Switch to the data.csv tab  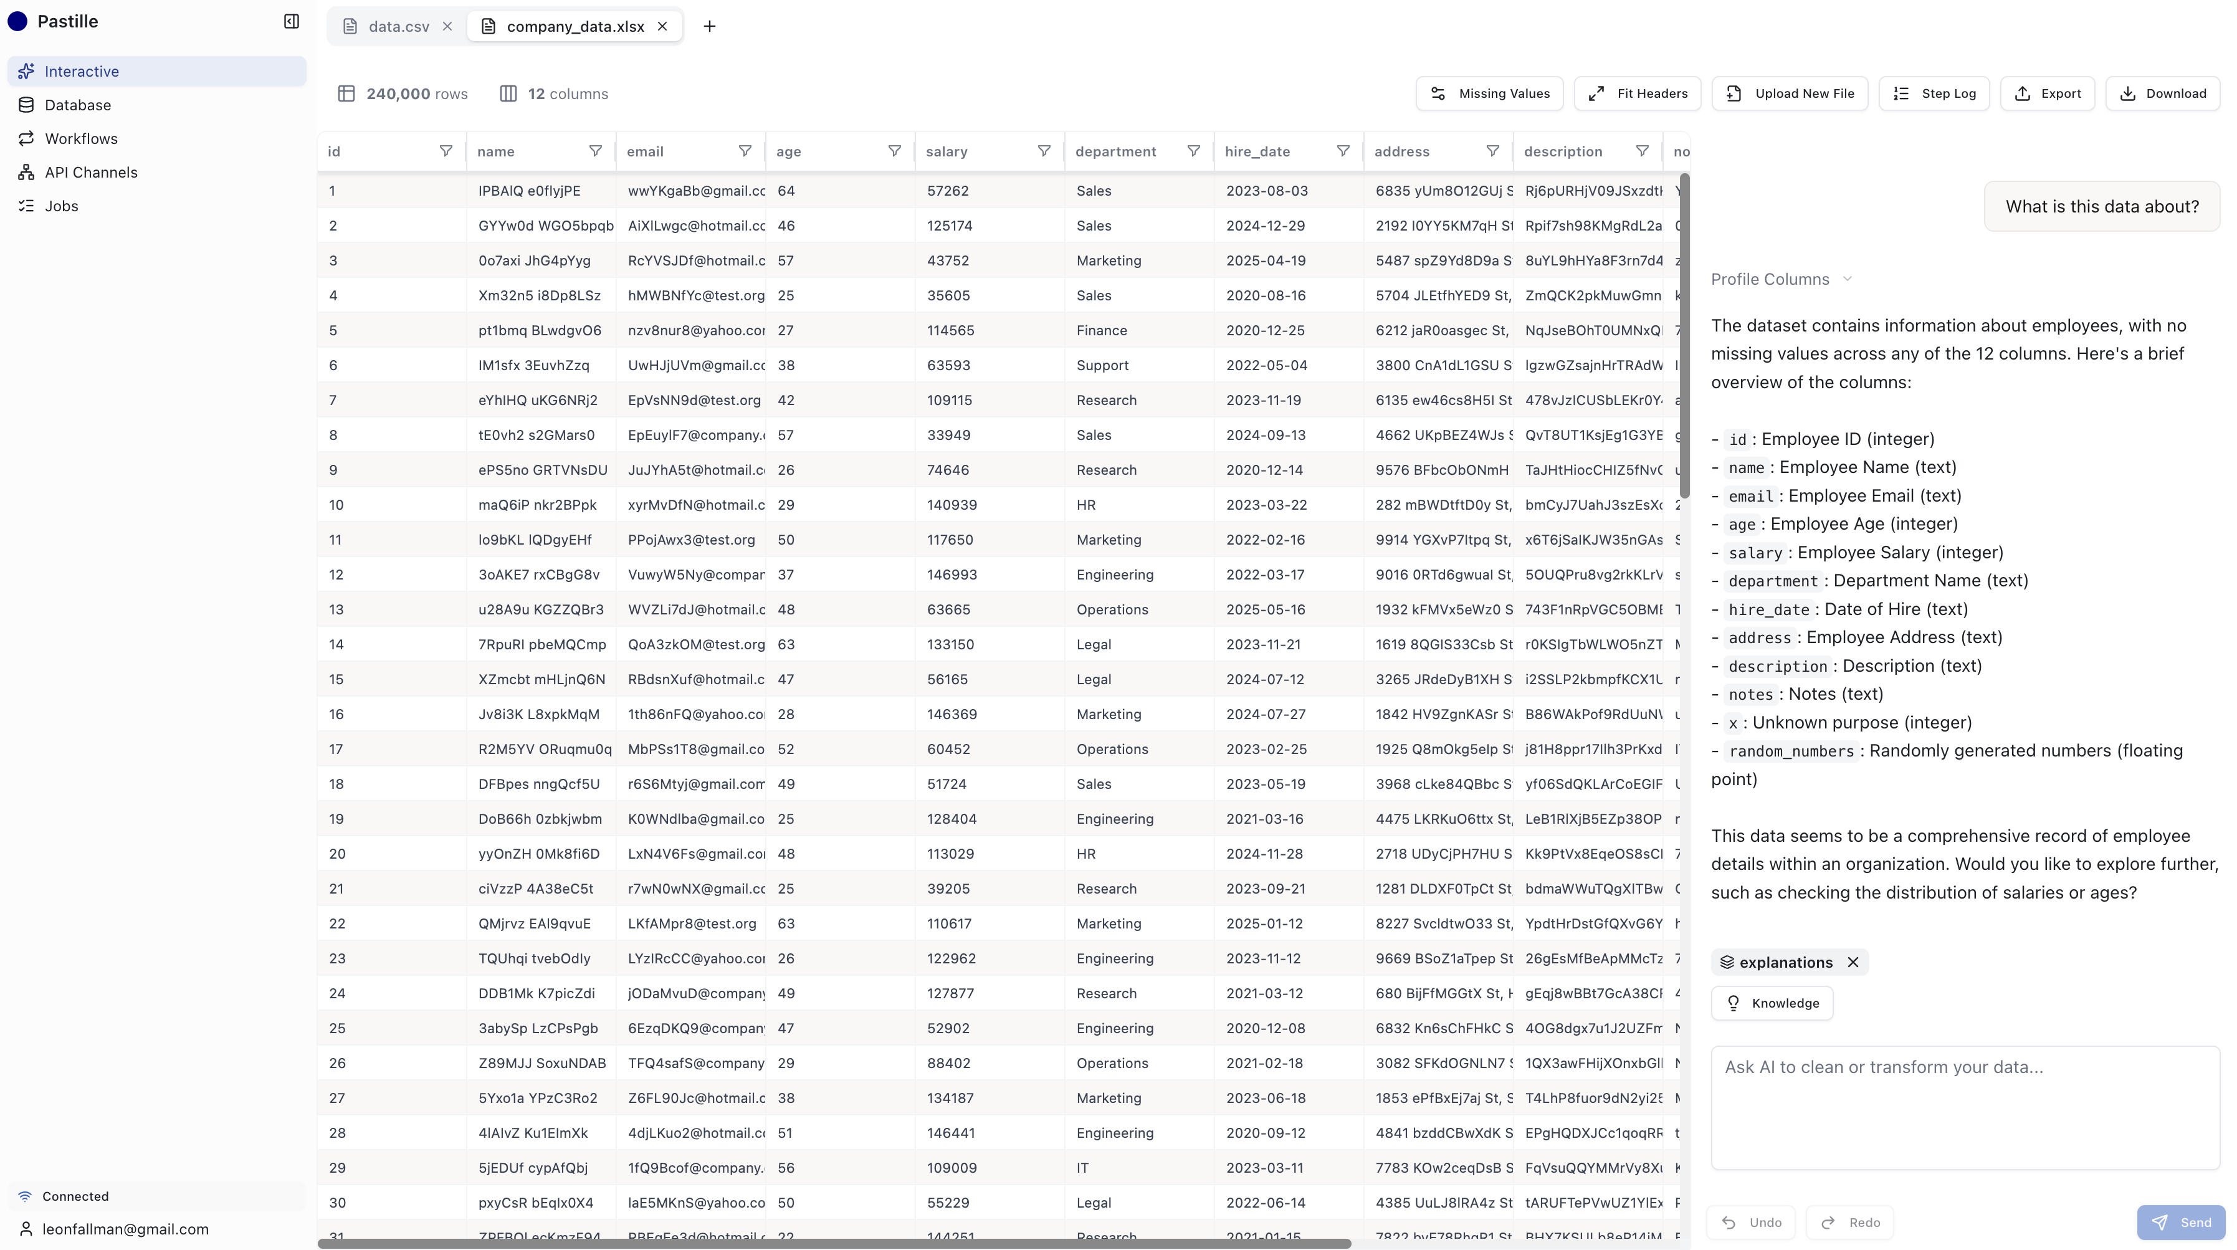point(398,26)
